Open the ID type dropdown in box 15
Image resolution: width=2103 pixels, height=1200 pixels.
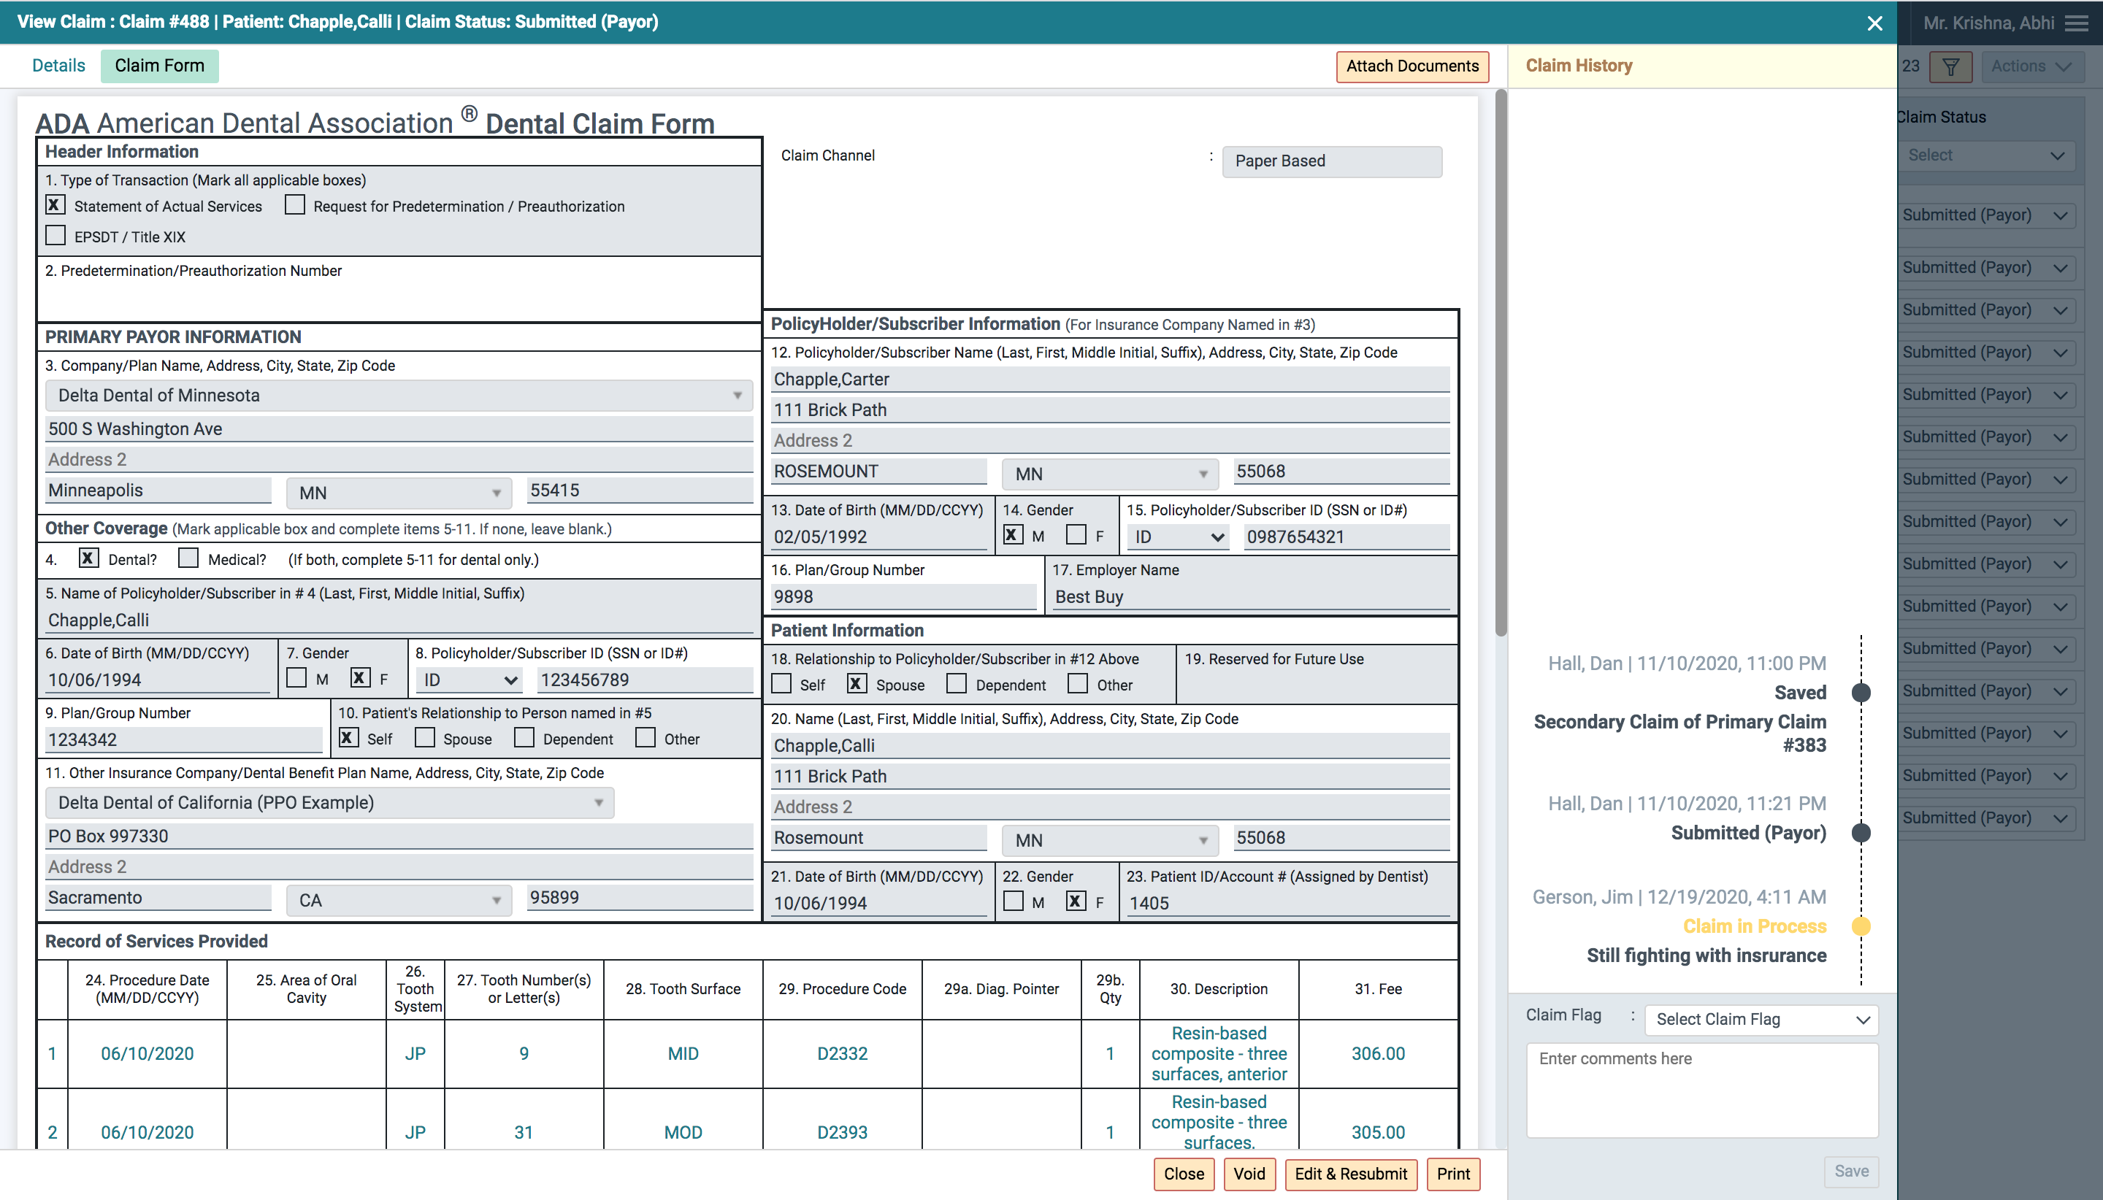pyautogui.click(x=1177, y=536)
